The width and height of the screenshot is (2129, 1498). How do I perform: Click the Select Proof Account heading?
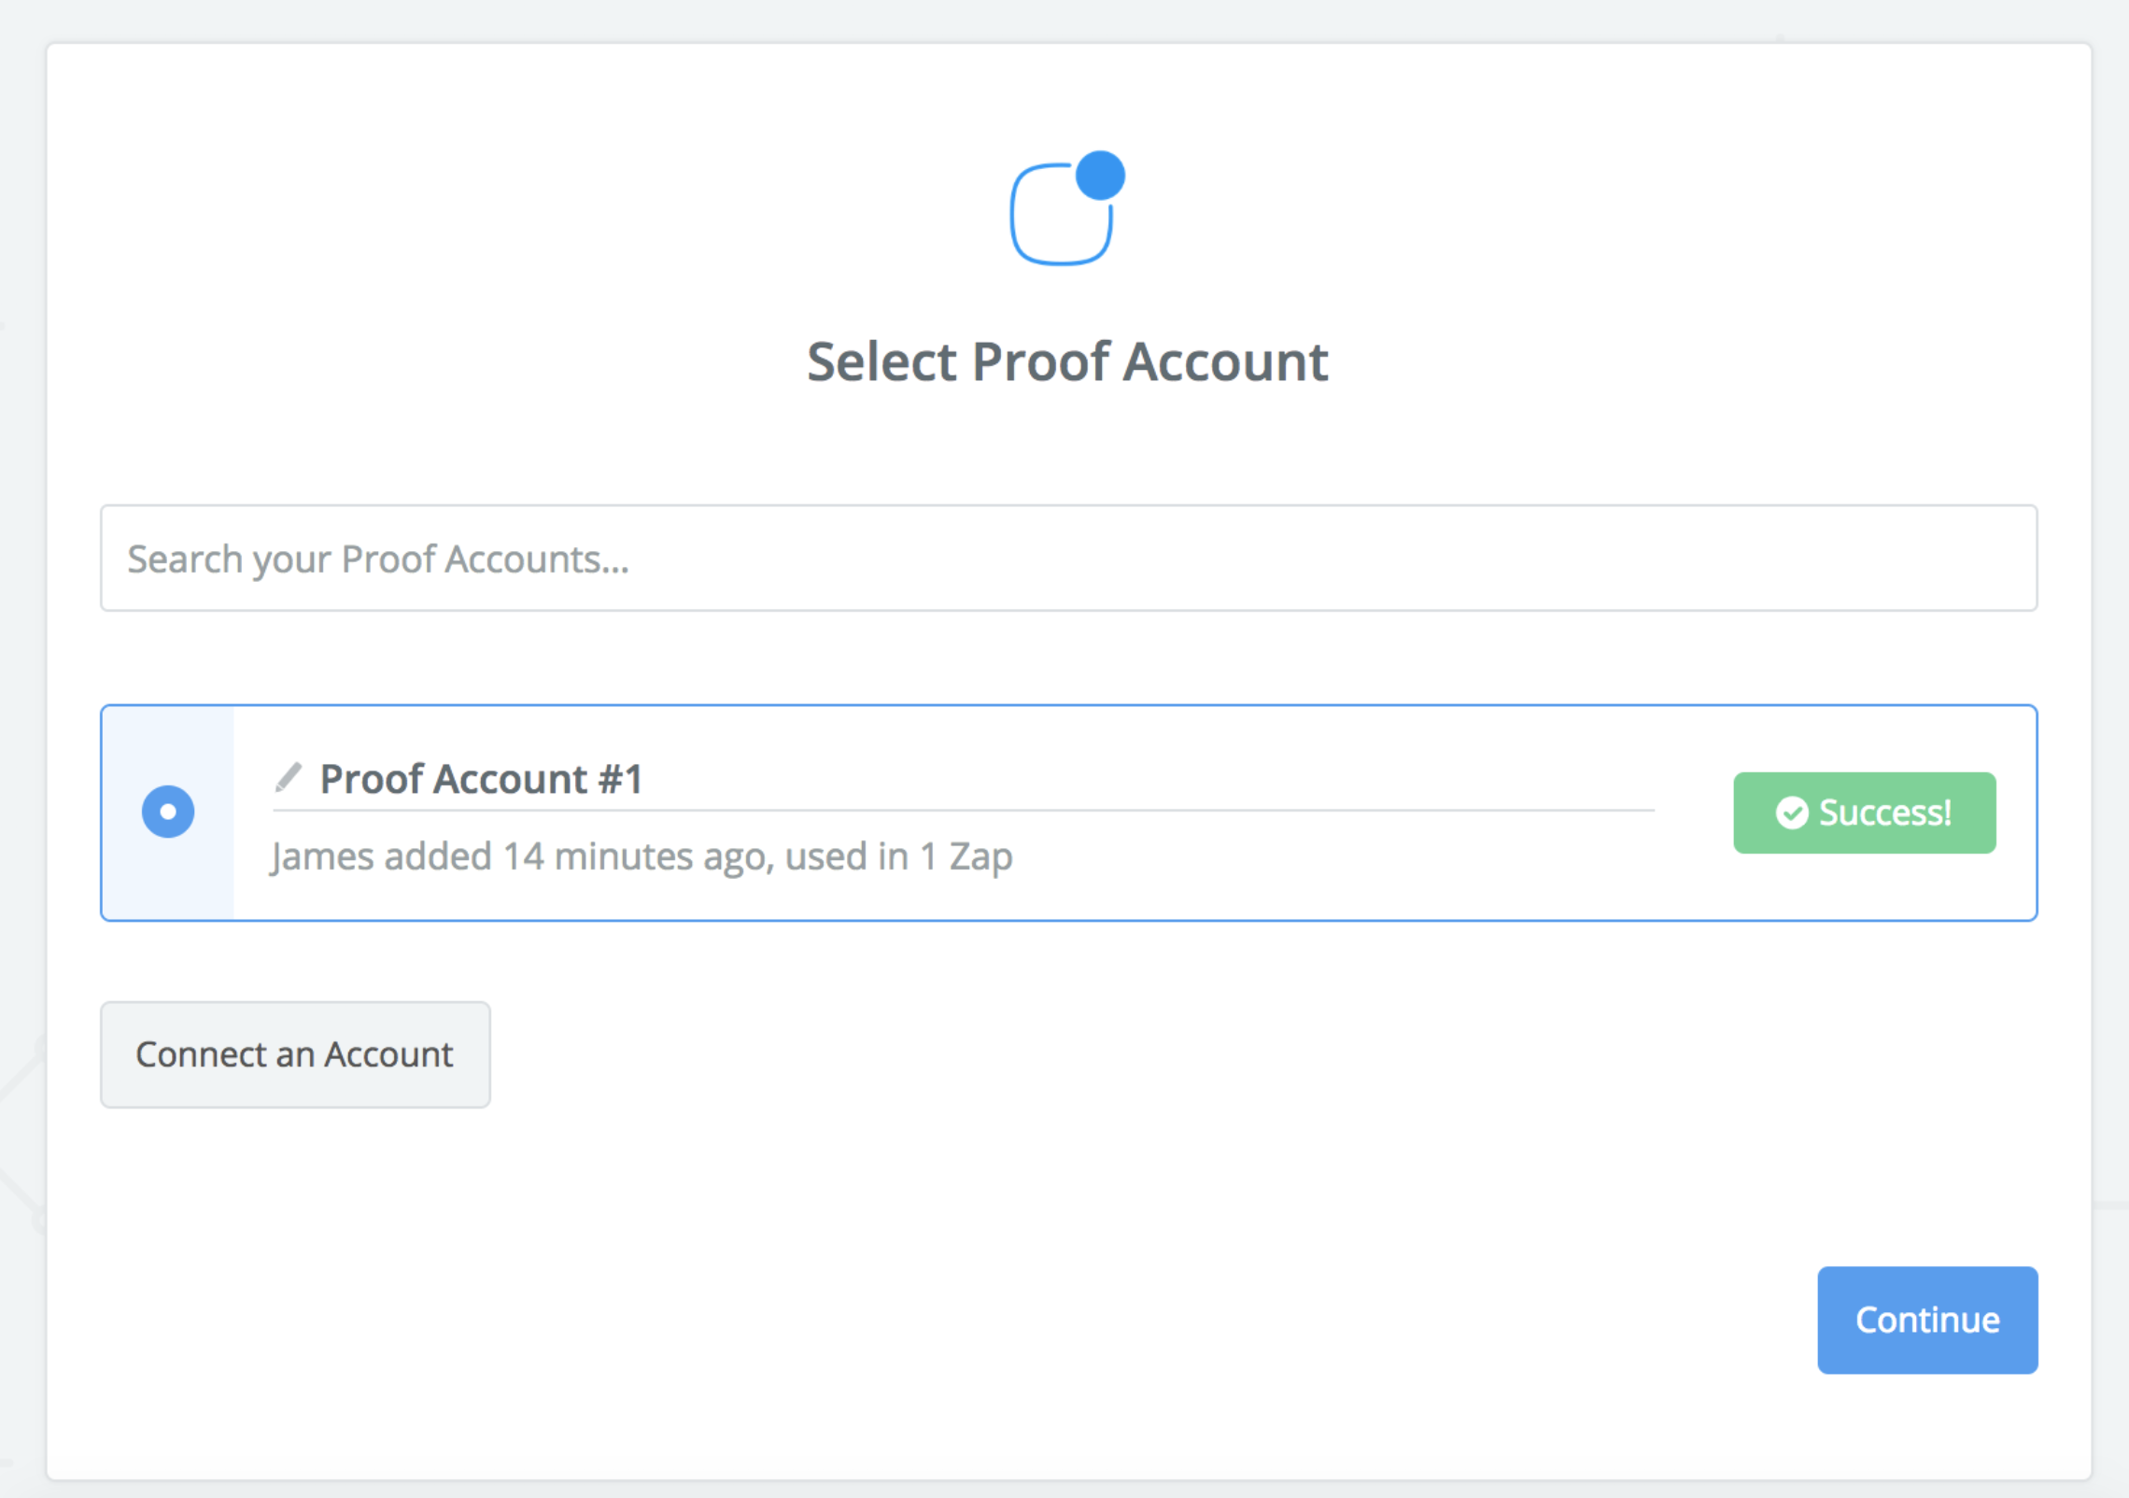(1067, 361)
